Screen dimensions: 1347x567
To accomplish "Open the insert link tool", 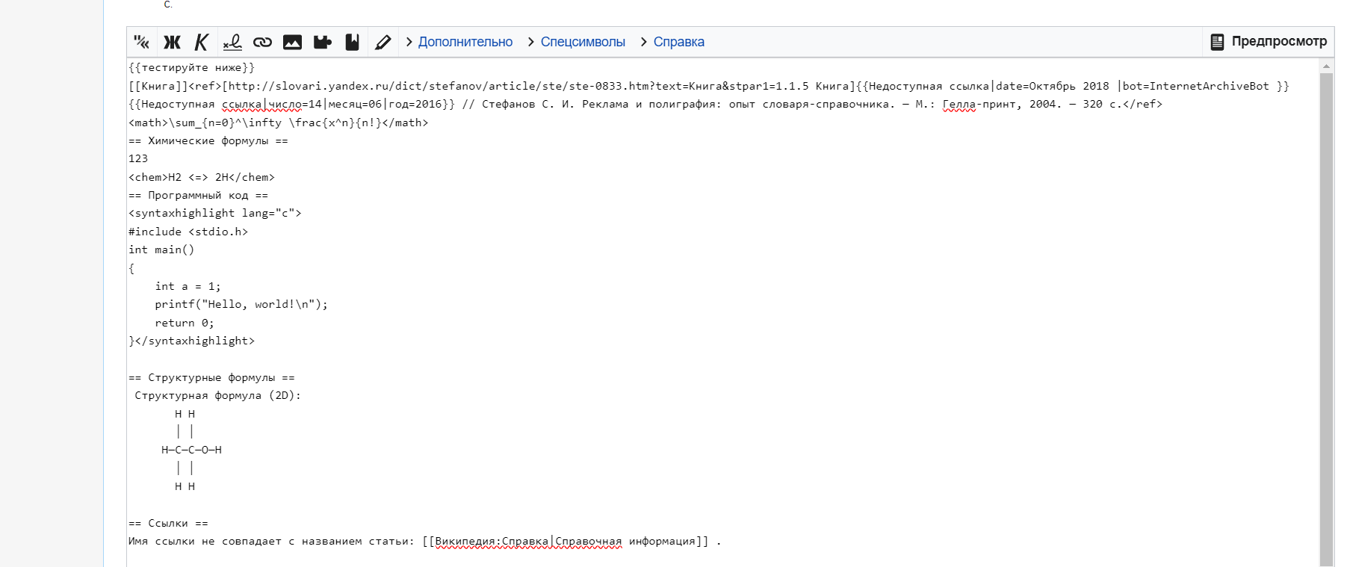I will [x=262, y=42].
